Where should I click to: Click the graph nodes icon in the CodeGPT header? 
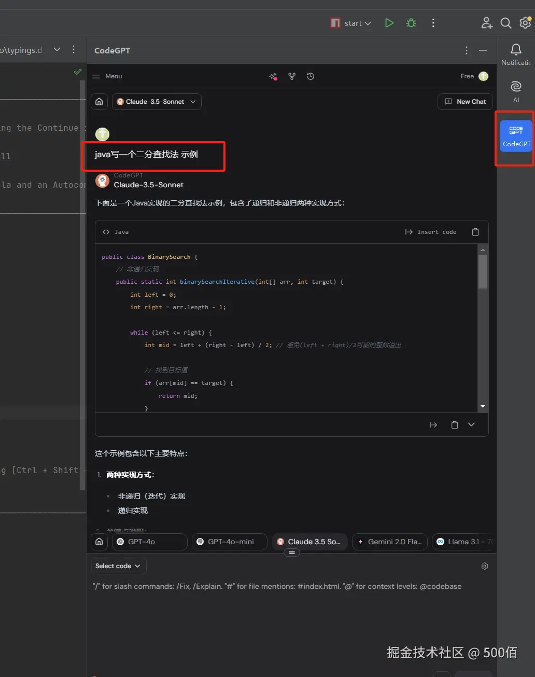tap(292, 76)
